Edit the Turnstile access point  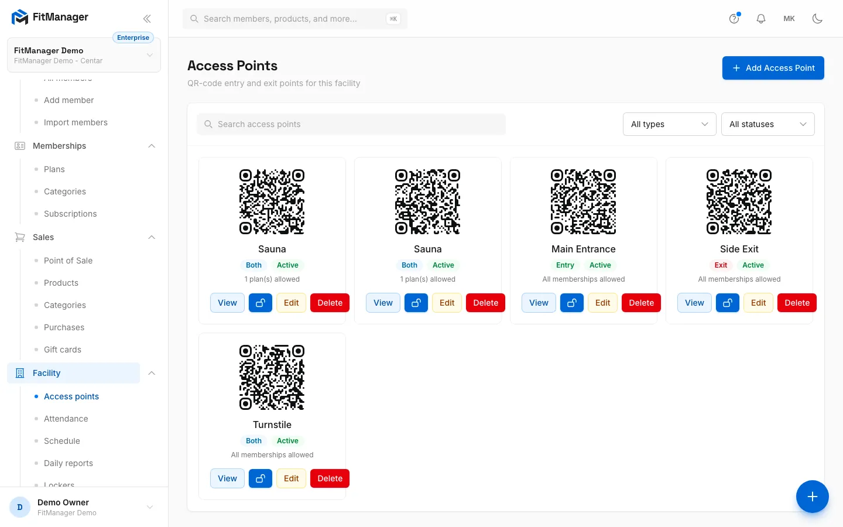tap(291, 478)
